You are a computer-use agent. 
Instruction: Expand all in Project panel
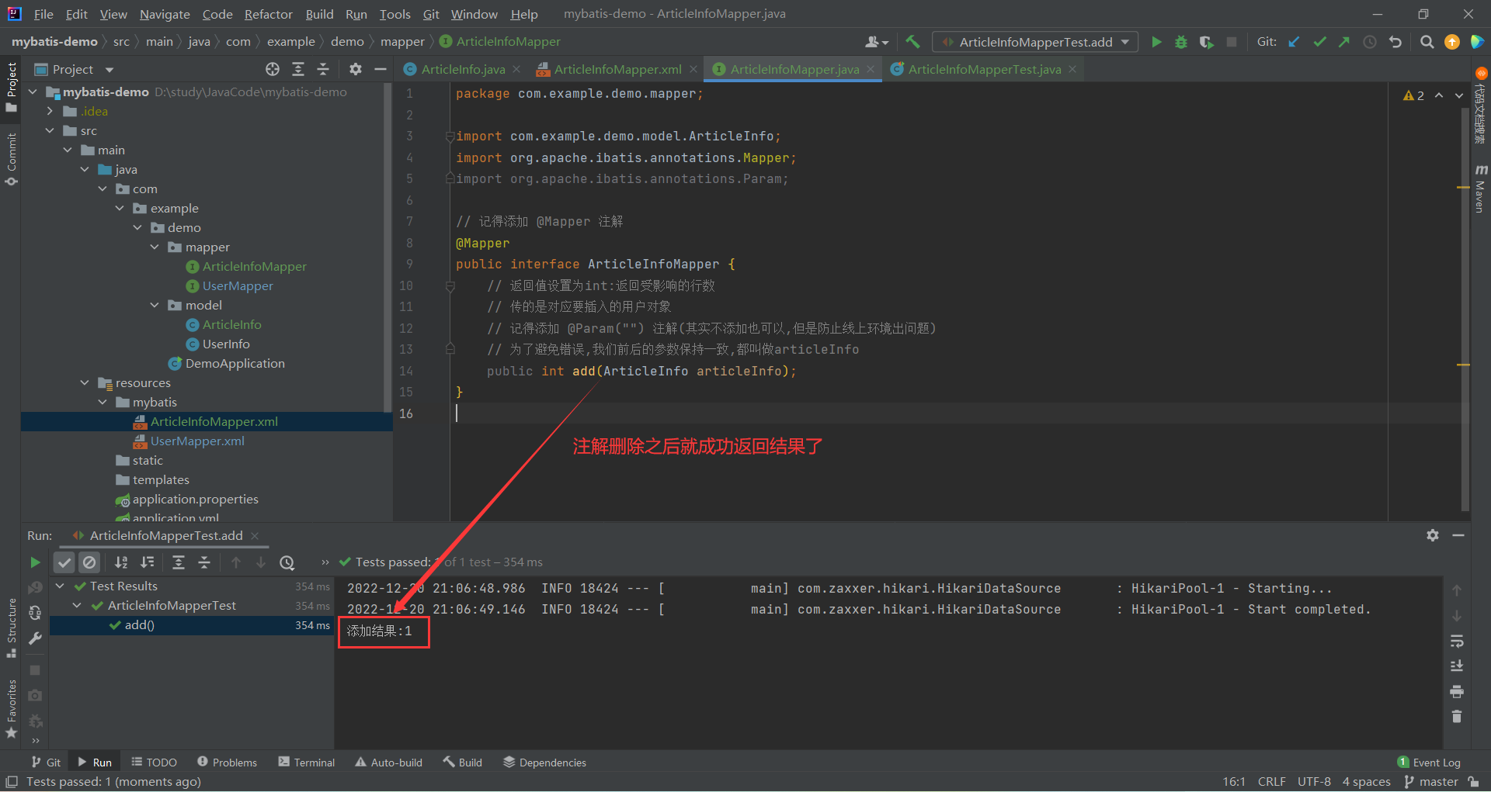298,69
